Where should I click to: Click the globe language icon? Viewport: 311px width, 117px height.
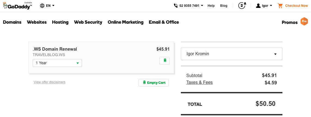[42, 5]
